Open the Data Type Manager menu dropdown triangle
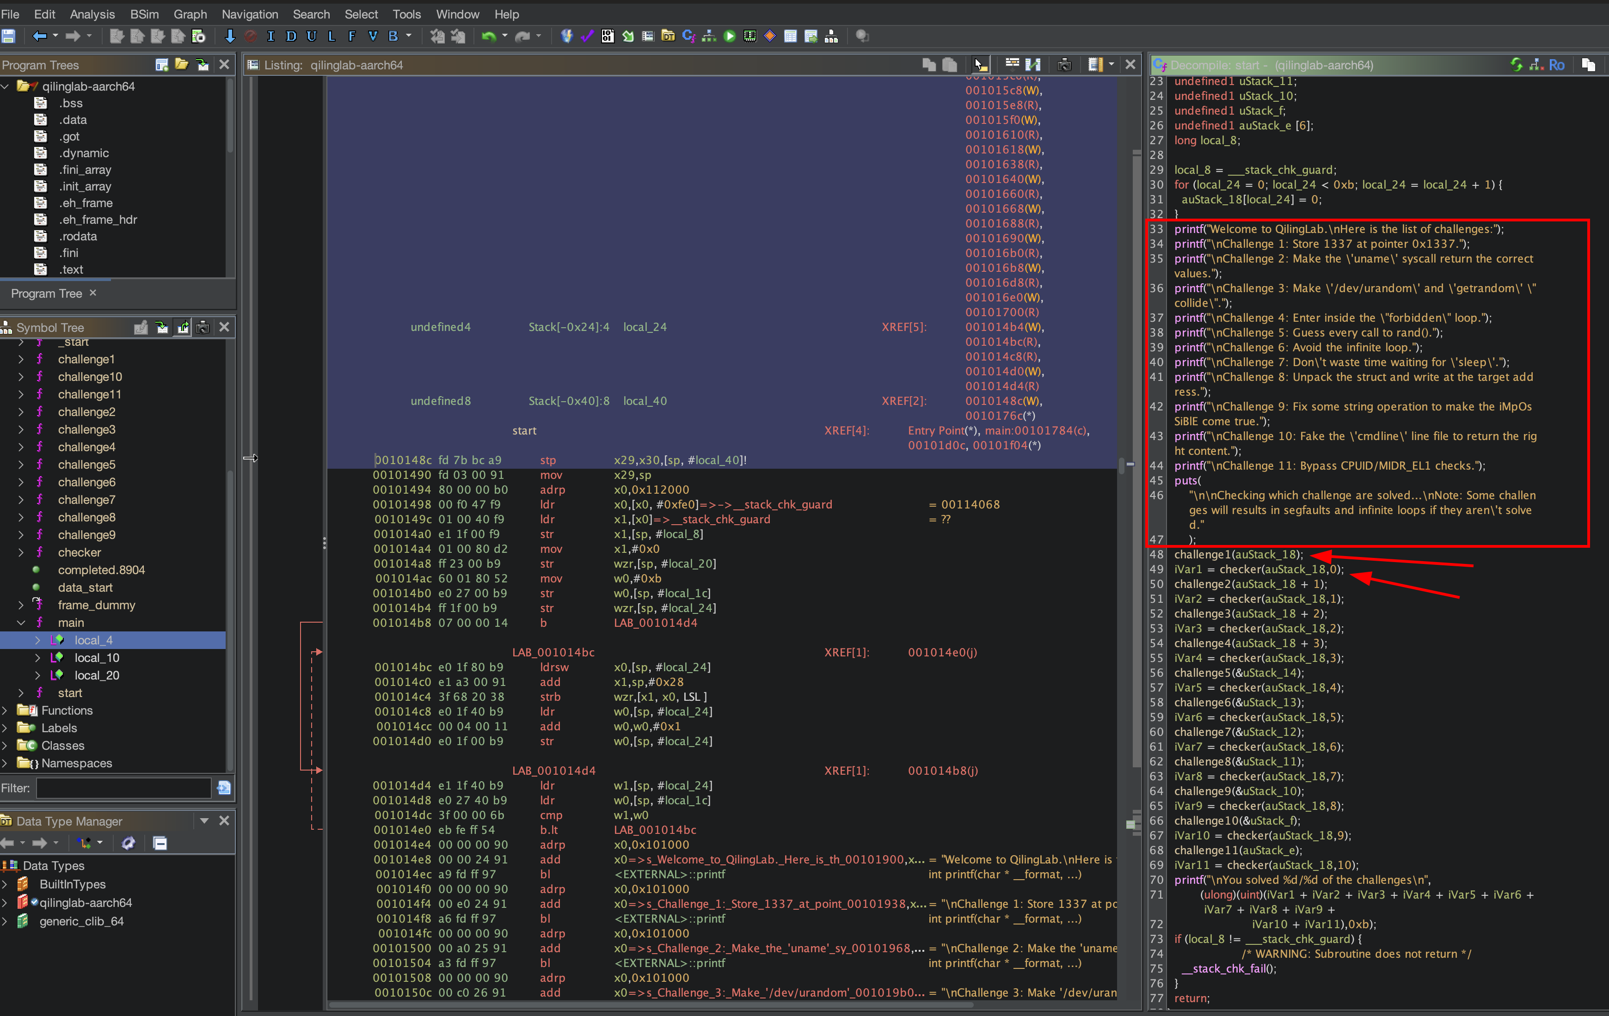The width and height of the screenshot is (1609, 1016). tap(204, 820)
